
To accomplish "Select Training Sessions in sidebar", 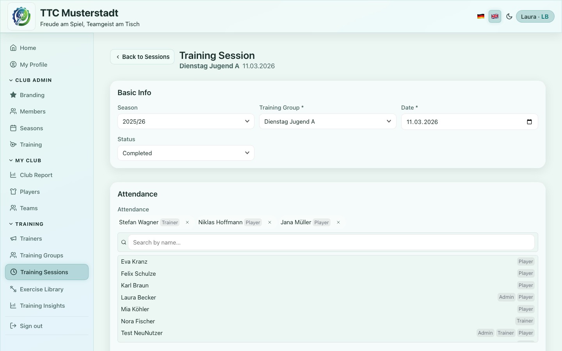I will point(47,272).
